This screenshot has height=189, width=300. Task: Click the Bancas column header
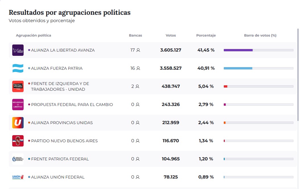[x=135, y=35]
